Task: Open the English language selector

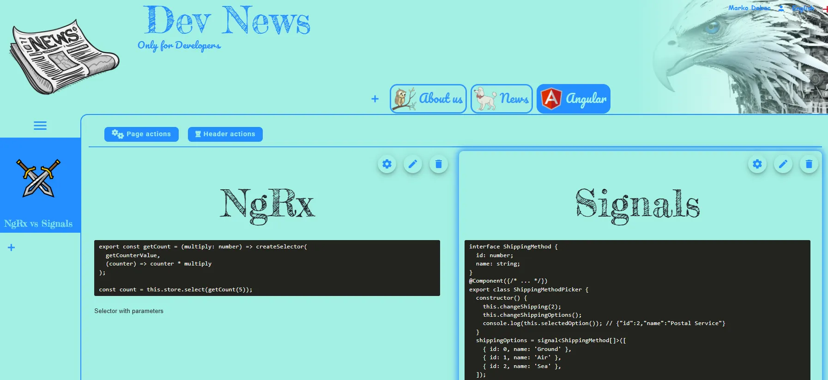Action: pos(803,8)
